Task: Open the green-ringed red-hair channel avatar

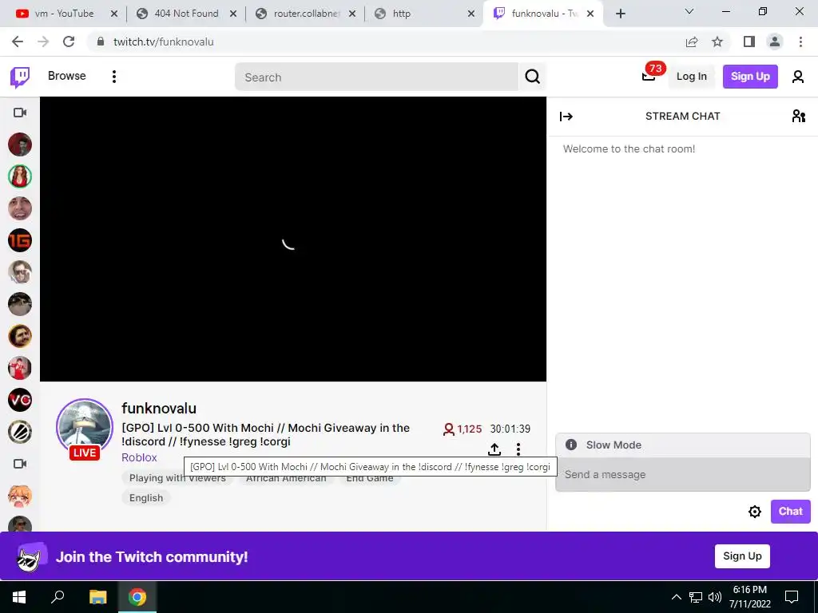Action: click(x=20, y=176)
